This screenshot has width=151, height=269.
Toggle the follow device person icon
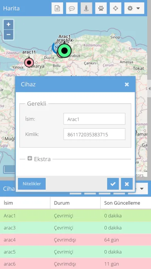86,8
